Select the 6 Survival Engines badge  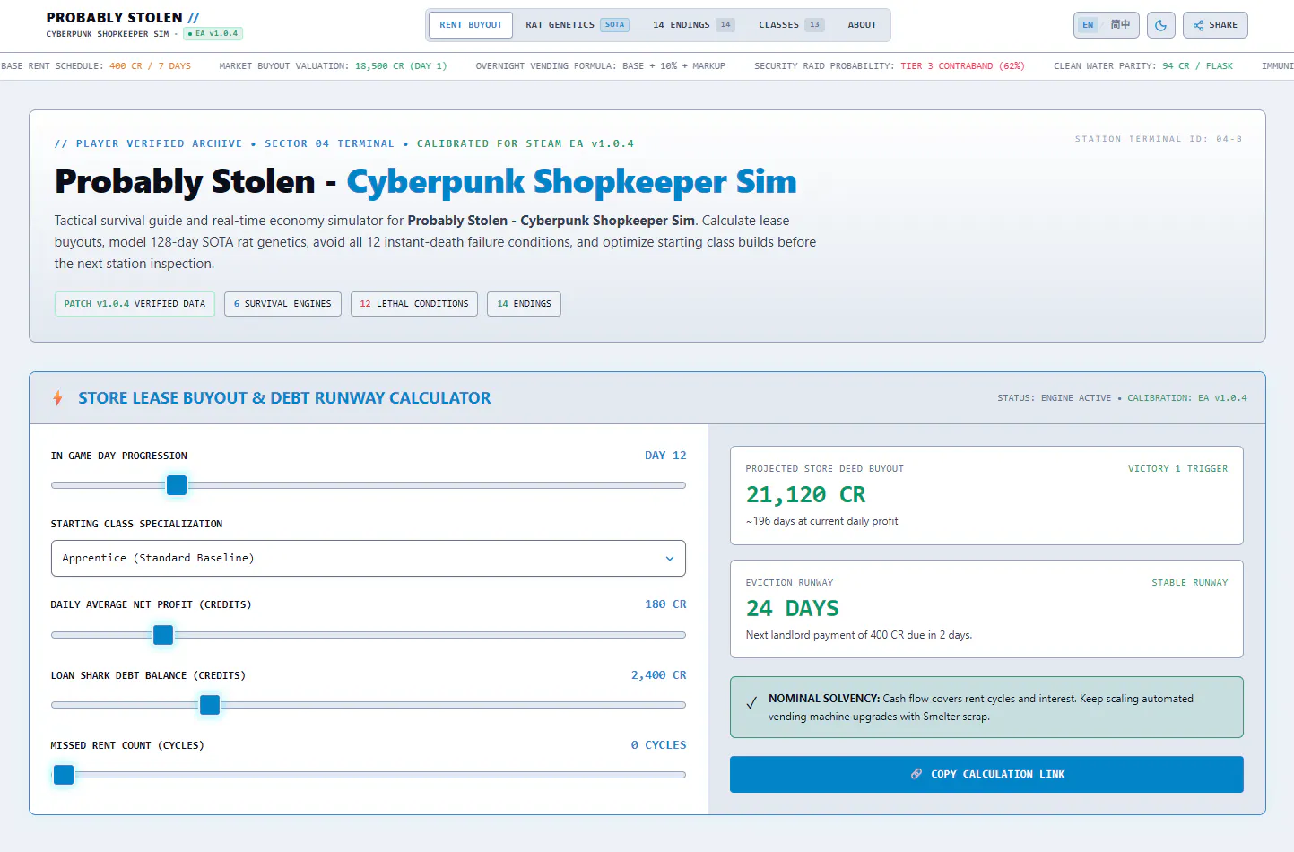coord(282,304)
